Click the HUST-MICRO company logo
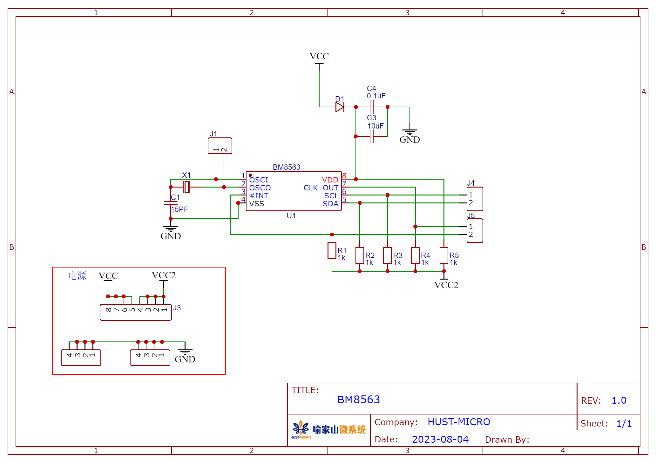Screen dimensions: 656x463 point(329,430)
